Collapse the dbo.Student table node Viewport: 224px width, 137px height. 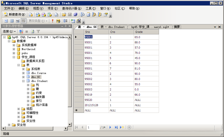pyautogui.click(x=23, y=81)
